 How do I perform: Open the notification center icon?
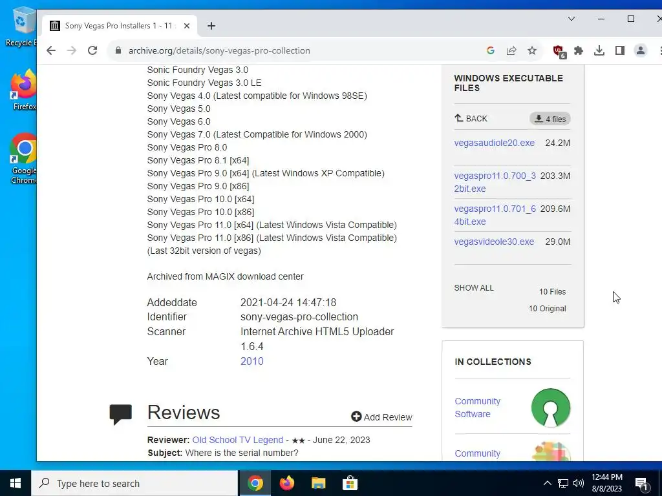(x=641, y=484)
